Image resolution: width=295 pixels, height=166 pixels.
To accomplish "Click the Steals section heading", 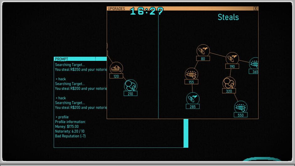I will coord(228,17).
